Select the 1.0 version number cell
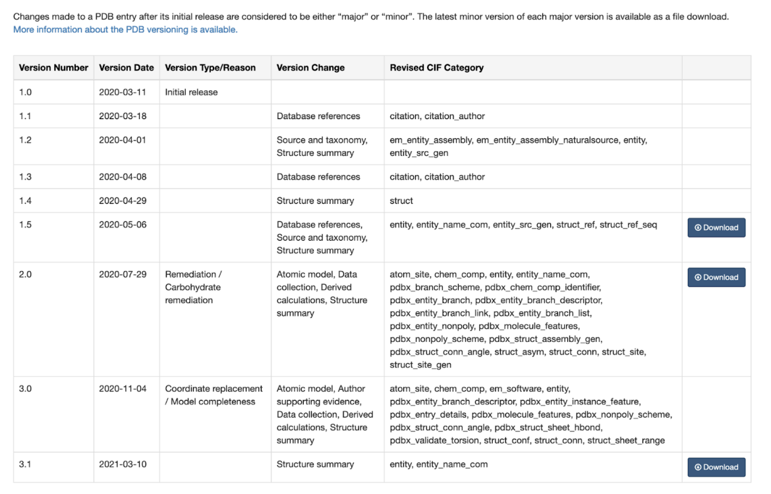 coord(26,92)
